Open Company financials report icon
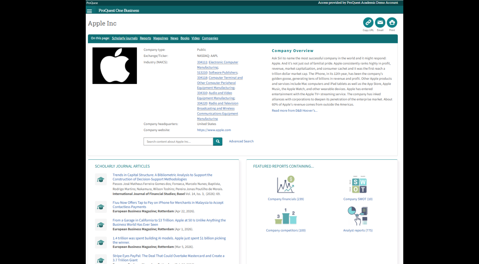Image resolution: width=479 pixels, height=264 pixels. pyautogui.click(x=286, y=184)
